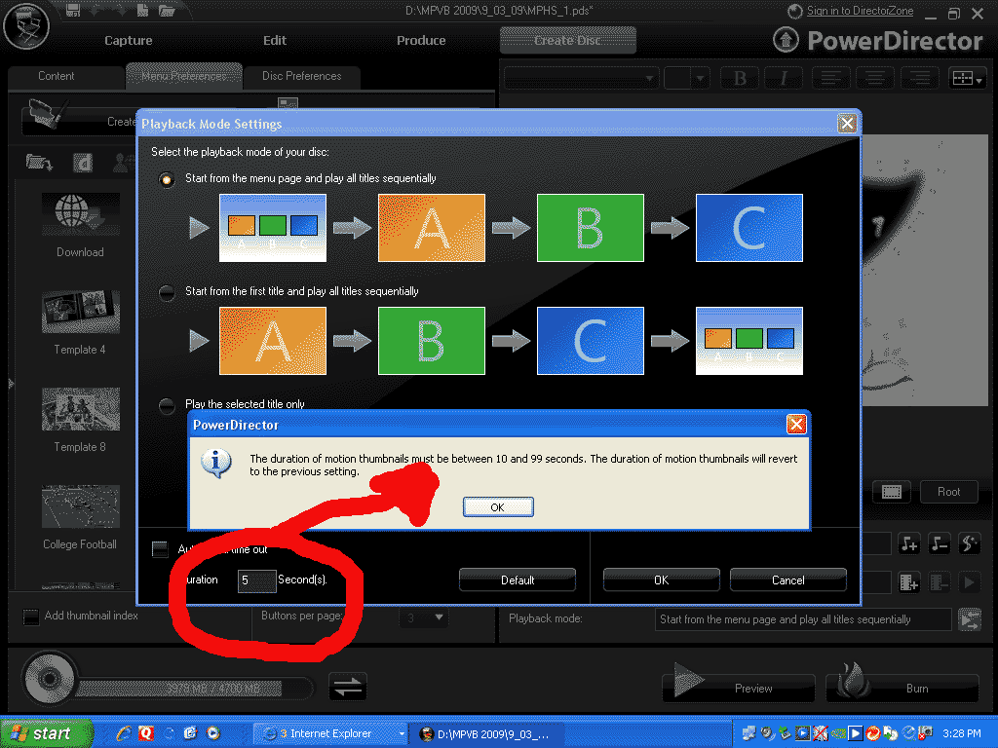Click the align text right icon
Screen dimensions: 998x748
(x=920, y=78)
